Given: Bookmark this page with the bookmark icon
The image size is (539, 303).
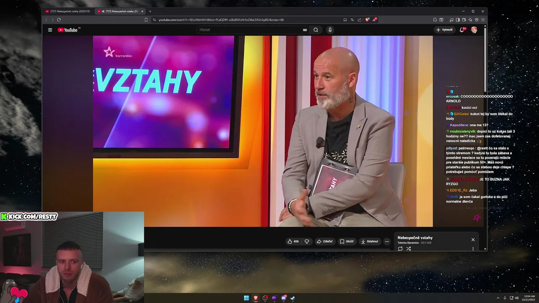Looking at the screenshot, I should tap(146, 20).
